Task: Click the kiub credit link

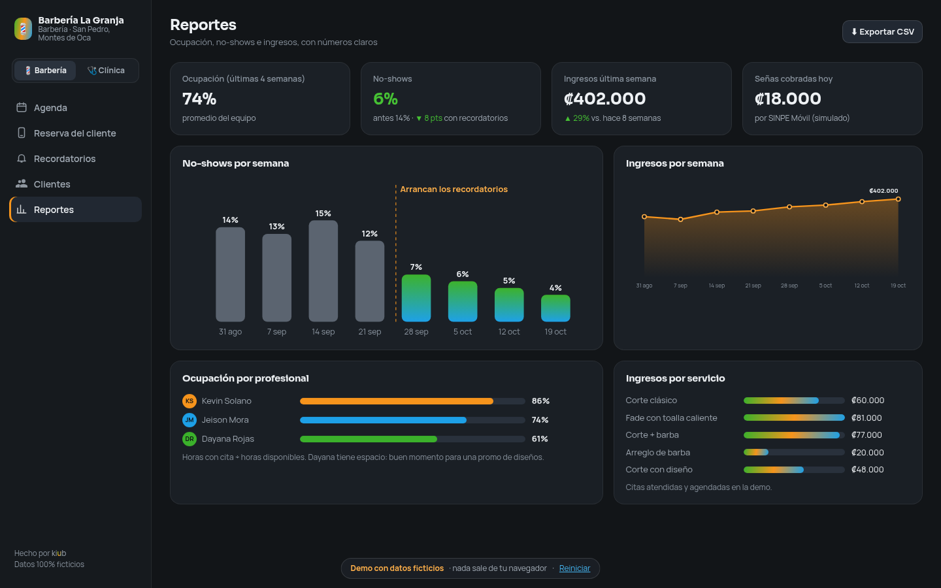Action: click(x=59, y=553)
